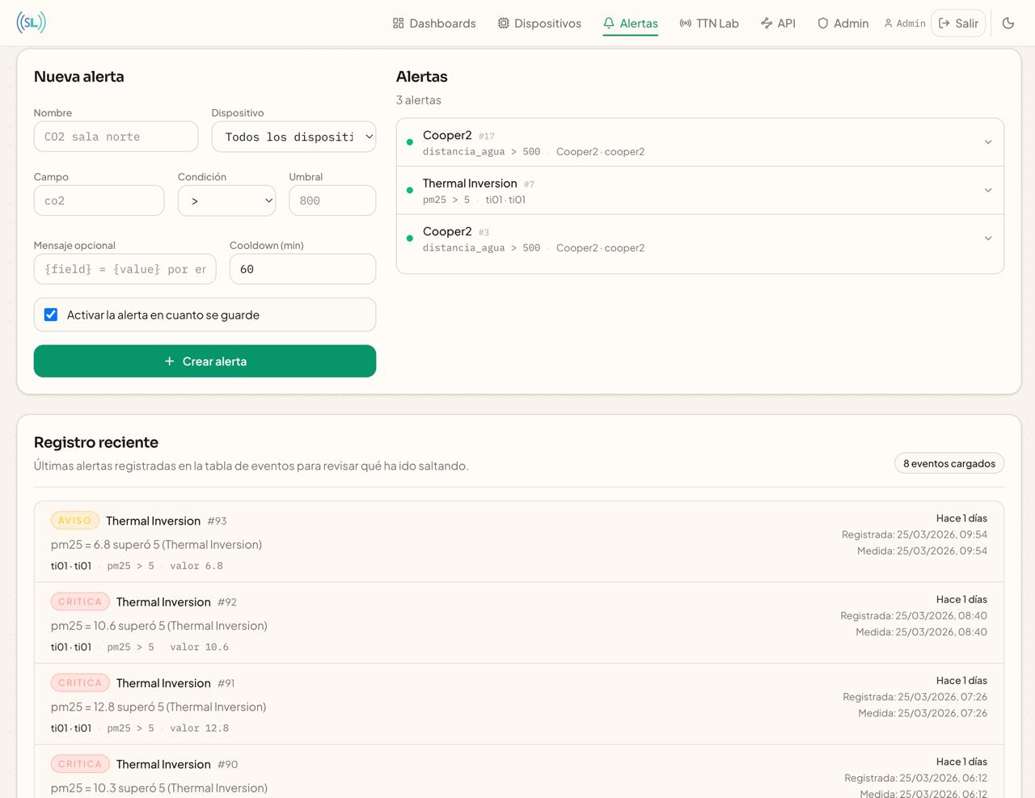
Task: Click the Cooldown minutes field
Action: click(x=302, y=269)
